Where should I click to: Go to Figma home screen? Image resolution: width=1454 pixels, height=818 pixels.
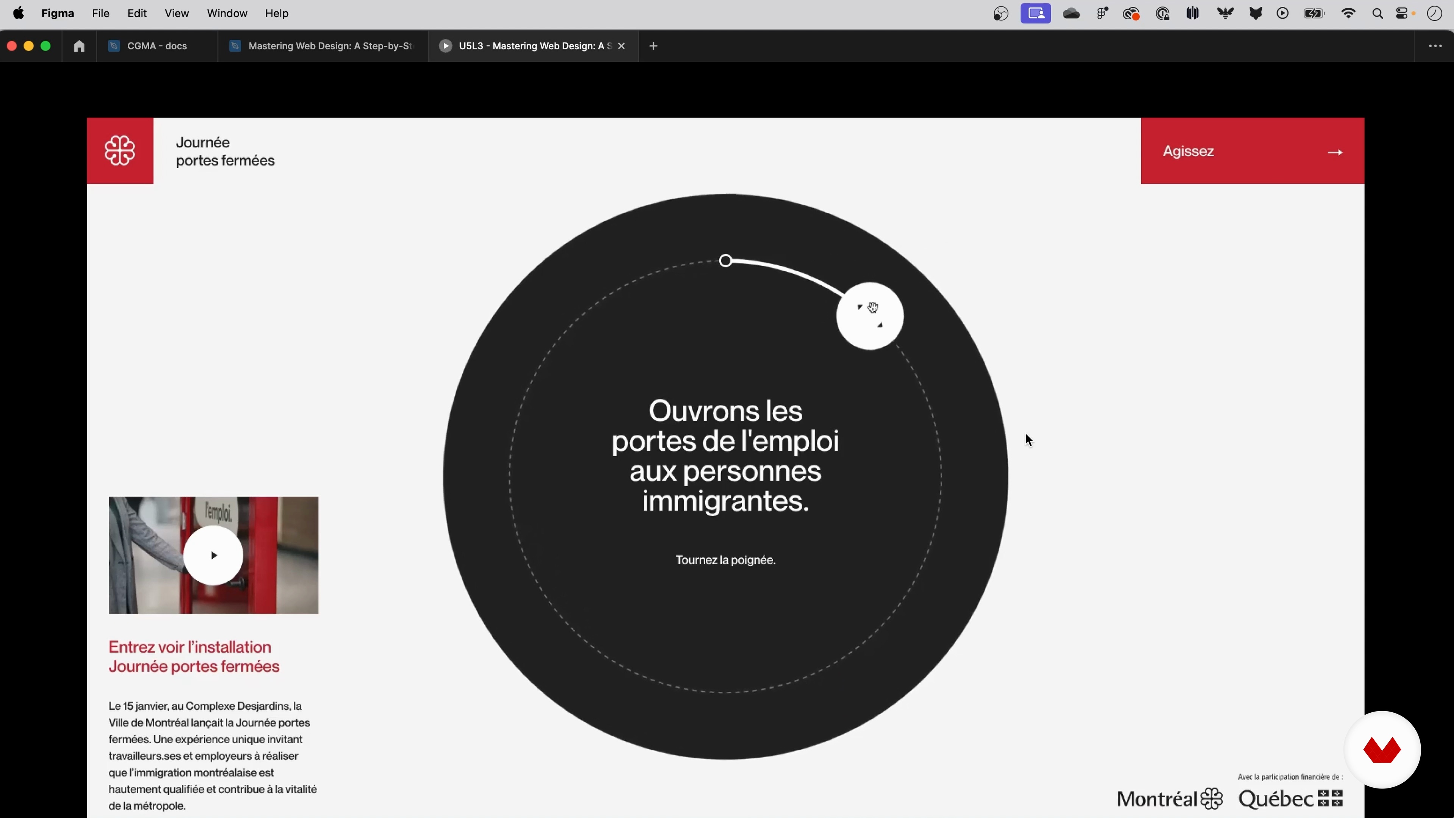[x=80, y=46]
